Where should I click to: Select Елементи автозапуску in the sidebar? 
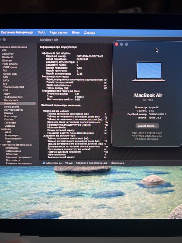point(19,164)
